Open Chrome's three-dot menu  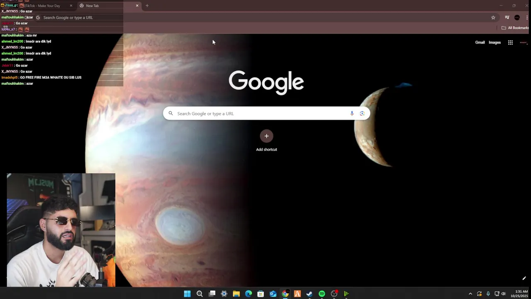(527, 17)
